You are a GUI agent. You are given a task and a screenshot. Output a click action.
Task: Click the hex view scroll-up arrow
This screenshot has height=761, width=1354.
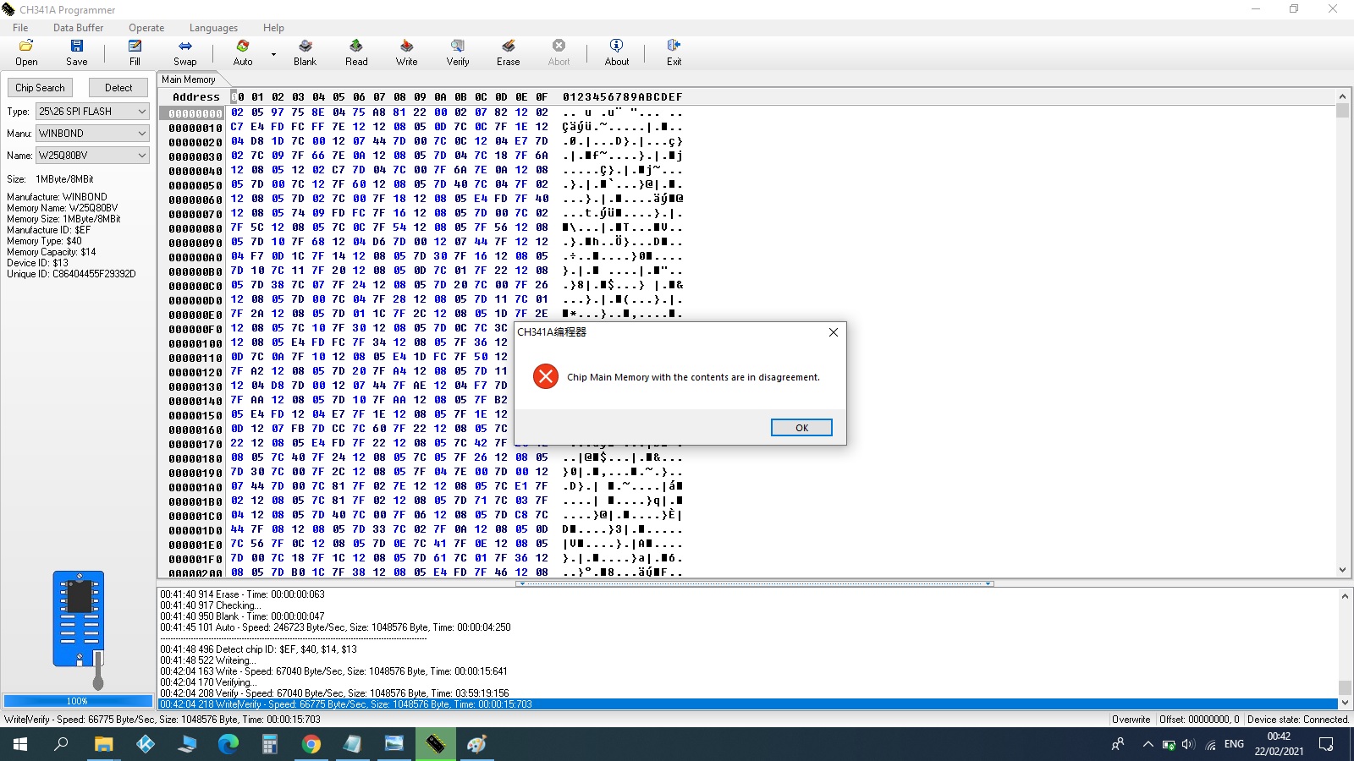[1343, 96]
